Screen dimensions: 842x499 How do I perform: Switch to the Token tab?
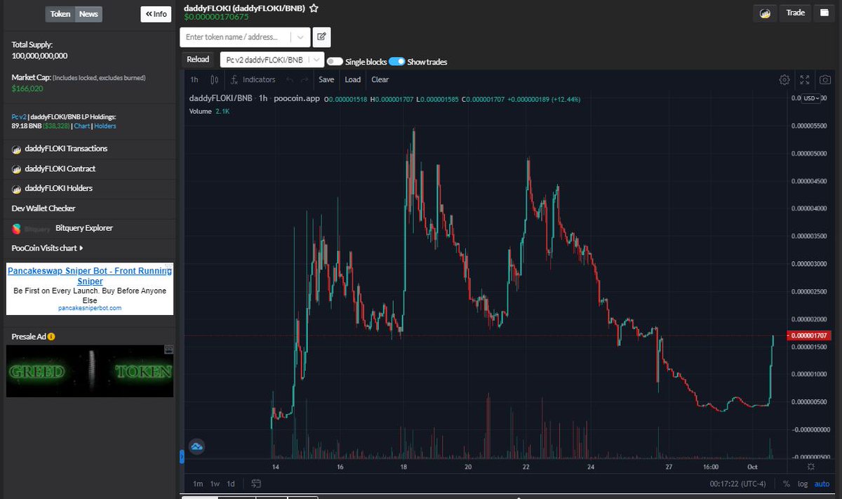pos(60,14)
